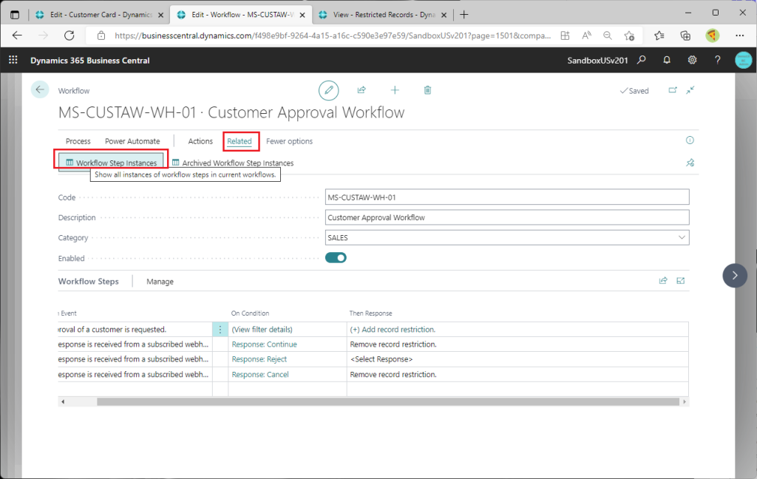Close the Edit - Customer Card tab
Image resolution: width=757 pixels, height=479 pixels.
(160, 15)
